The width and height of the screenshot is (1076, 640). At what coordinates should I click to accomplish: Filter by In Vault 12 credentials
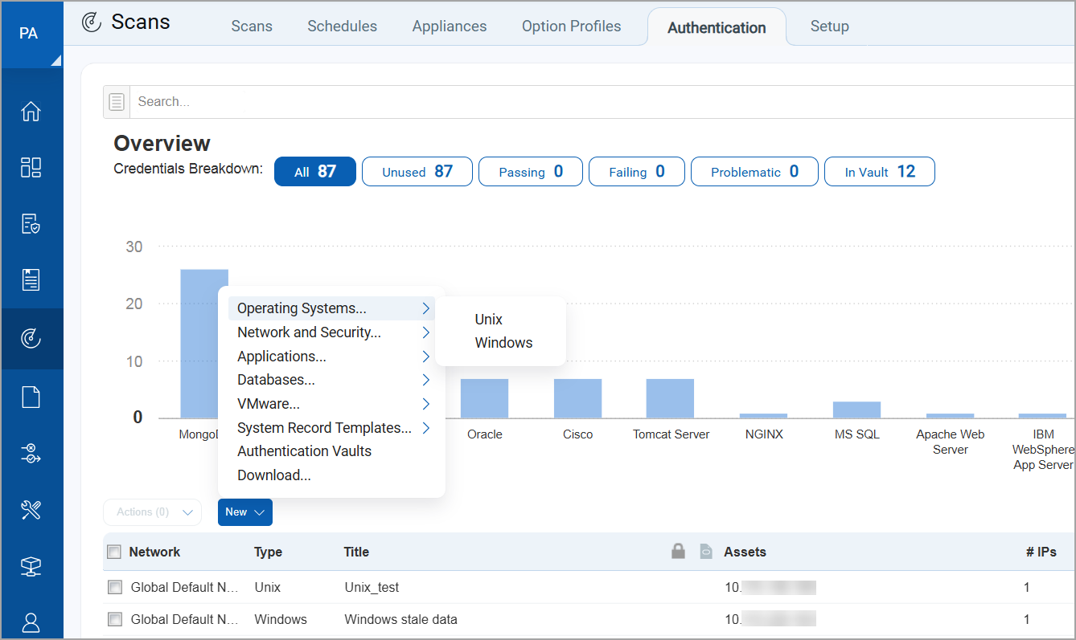[880, 172]
